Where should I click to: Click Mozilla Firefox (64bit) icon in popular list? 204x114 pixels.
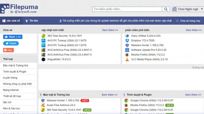[x=127, y=55]
